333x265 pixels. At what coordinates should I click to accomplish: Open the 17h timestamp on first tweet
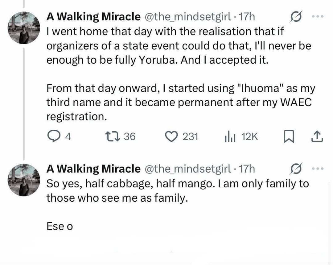[x=247, y=17]
